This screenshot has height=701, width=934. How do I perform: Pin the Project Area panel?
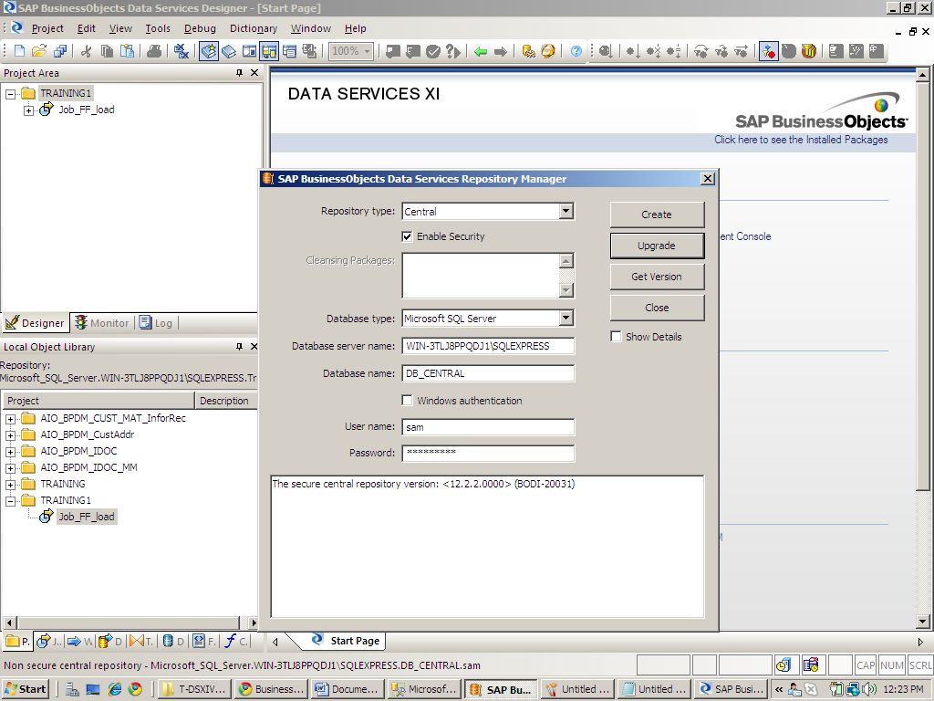[x=240, y=73]
